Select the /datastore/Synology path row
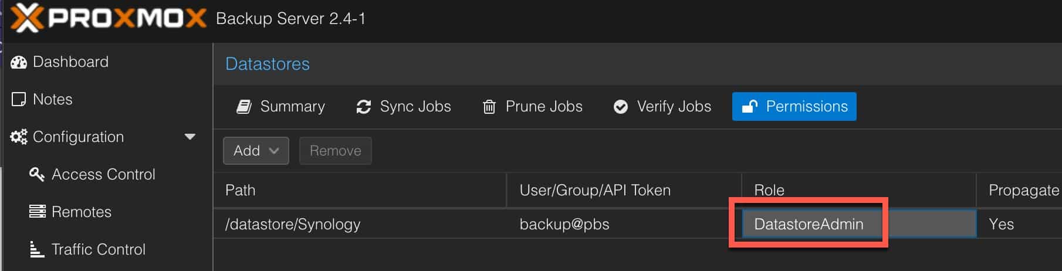 point(638,223)
